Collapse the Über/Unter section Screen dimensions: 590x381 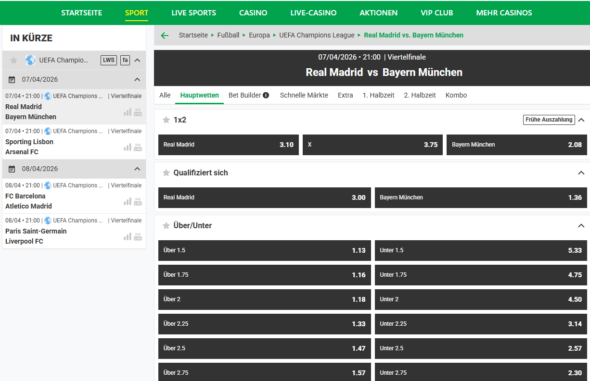(x=581, y=226)
